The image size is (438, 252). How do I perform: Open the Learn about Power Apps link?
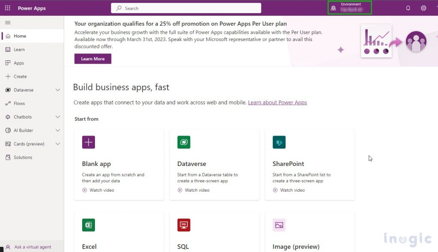click(277, 103)
